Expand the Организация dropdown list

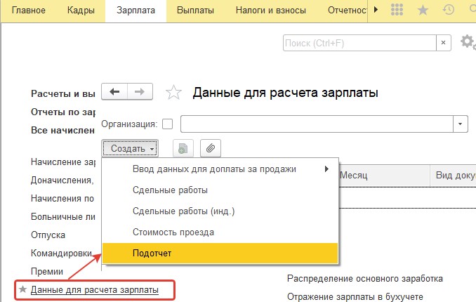click(x=461, y=124)
